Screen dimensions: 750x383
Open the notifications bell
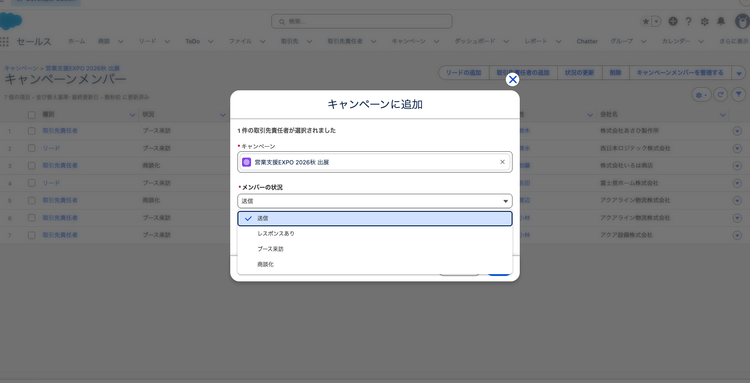[721, 21]
